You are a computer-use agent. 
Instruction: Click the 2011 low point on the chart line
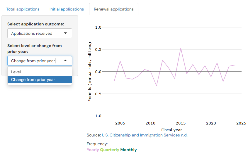point(157,86)
